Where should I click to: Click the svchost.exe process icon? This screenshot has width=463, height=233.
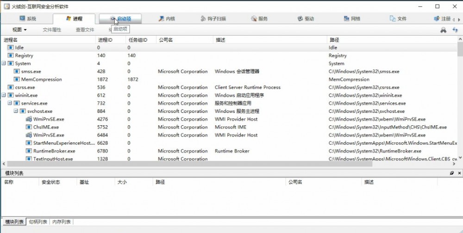23,111
